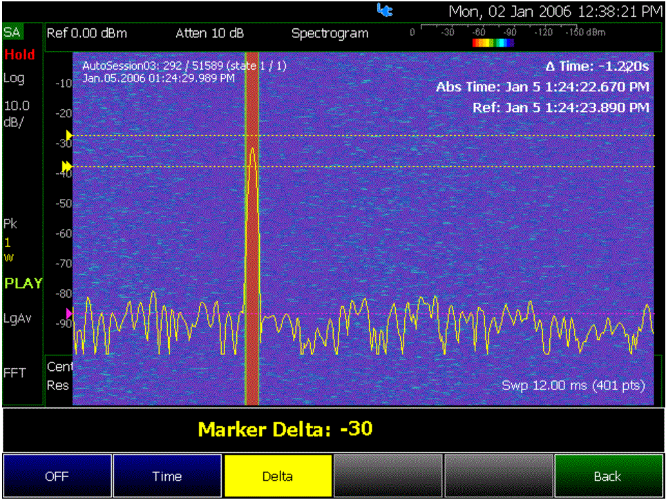Click the Ref: Jan 5 1:24:23.890 PM readout
Viewport: 666px width, 500px height.
pyautogui.click(x=561, y=107)
